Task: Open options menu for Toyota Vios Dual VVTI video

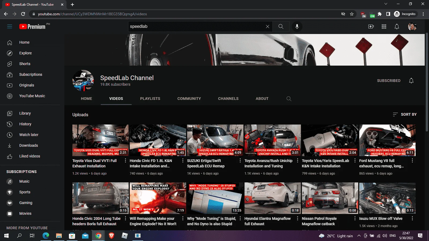Action: coord(125,160)
